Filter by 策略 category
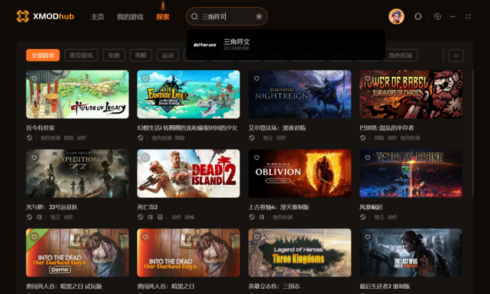This screenshot has height=294, width=490. 141,55
